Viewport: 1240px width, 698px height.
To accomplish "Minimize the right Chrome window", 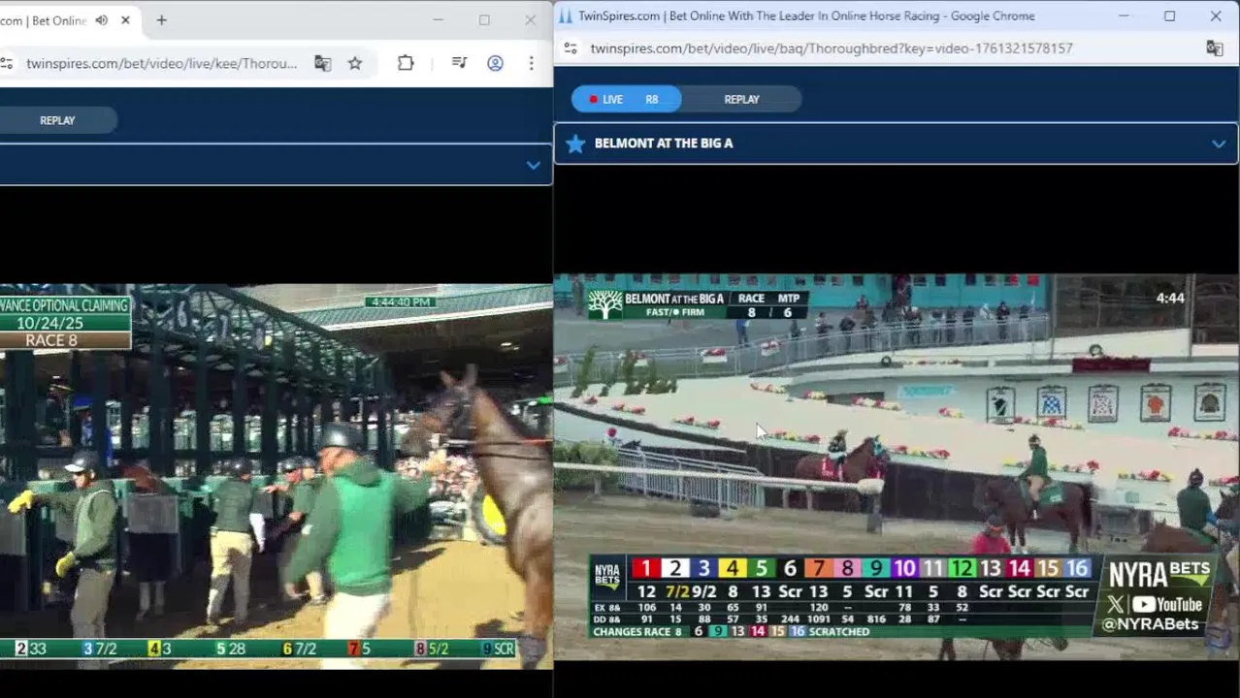I will click(x=1124, y=16).
